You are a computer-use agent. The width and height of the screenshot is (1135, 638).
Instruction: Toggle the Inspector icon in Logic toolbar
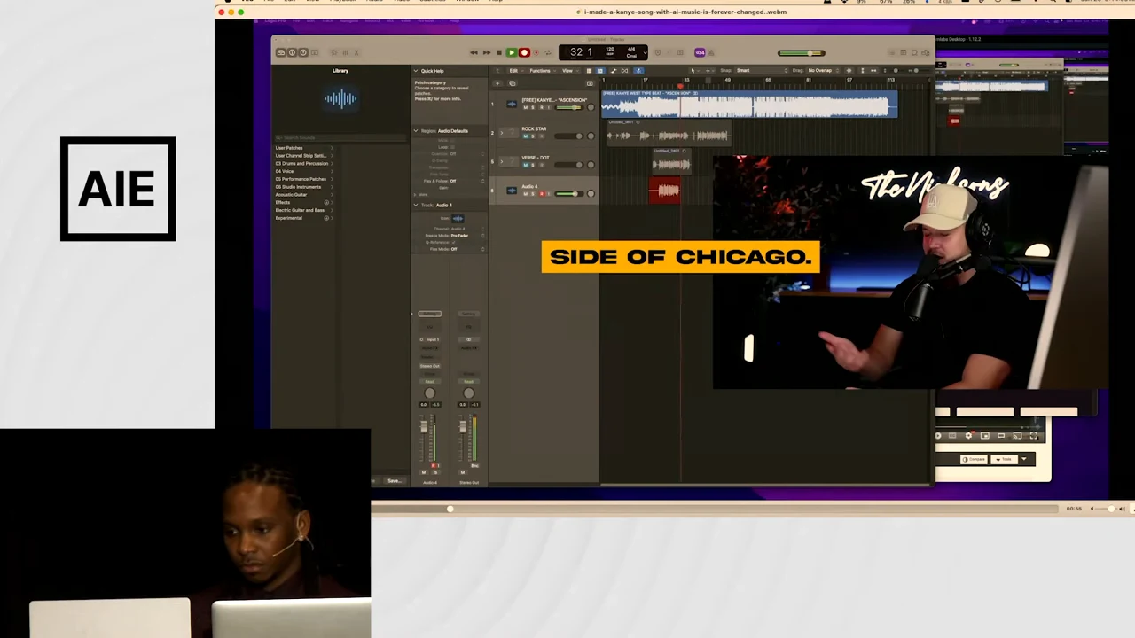292,52
